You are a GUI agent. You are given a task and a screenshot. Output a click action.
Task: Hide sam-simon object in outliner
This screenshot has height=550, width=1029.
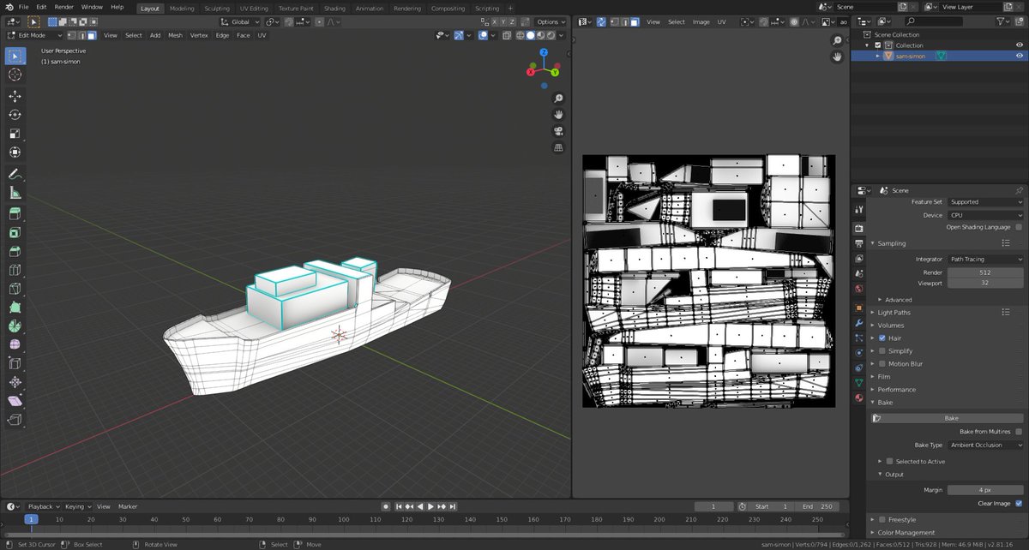(x=1018, y=56)
